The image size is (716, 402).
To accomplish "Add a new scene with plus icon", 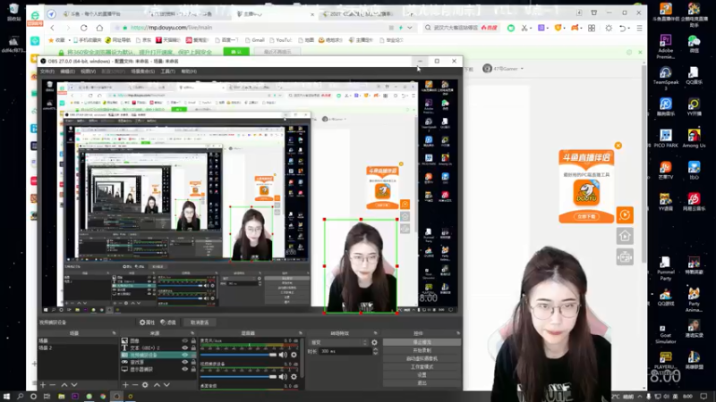I will tap(43, 385).
